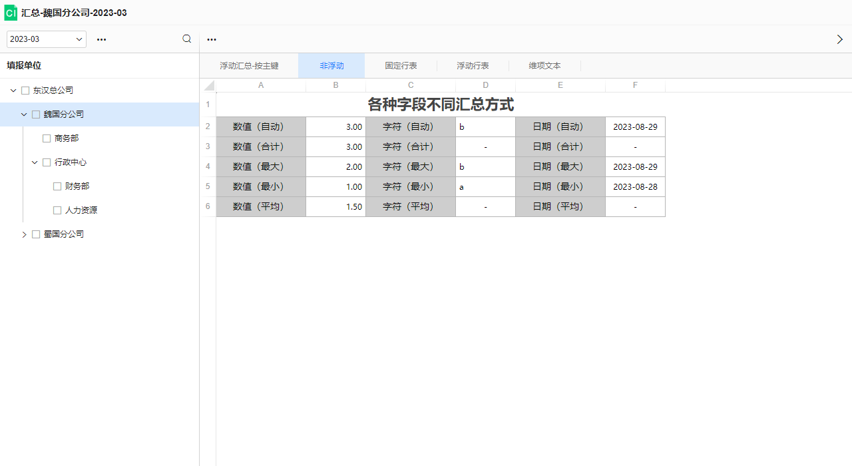Image resolution: width=852 pixels, height=466 pixels.
Task: Open the 2023-03 period dropdown
Action: point(46,39)
